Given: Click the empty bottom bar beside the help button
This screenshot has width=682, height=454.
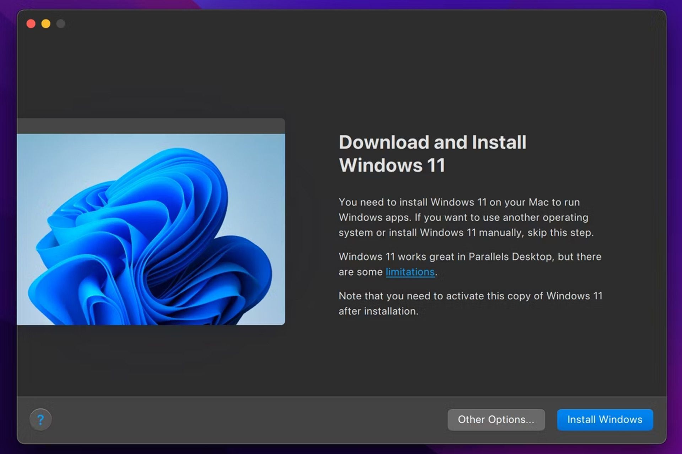Looking at the screenshot, I should click(249, 420).
